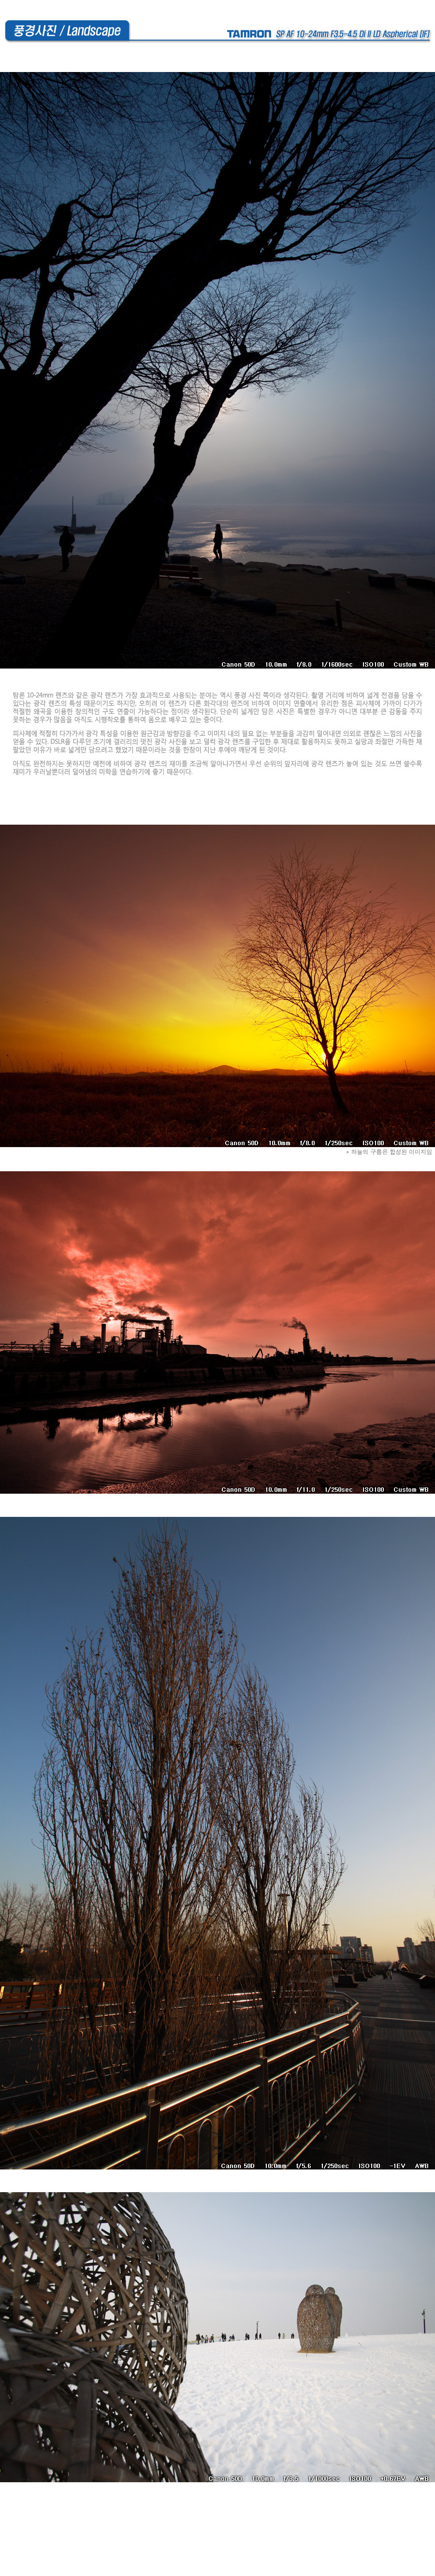Click the paragraph beginning '탐론 10-24mm 렌즈와'
This screenshot has height=2576, width=435.
(x=217, y=707)
